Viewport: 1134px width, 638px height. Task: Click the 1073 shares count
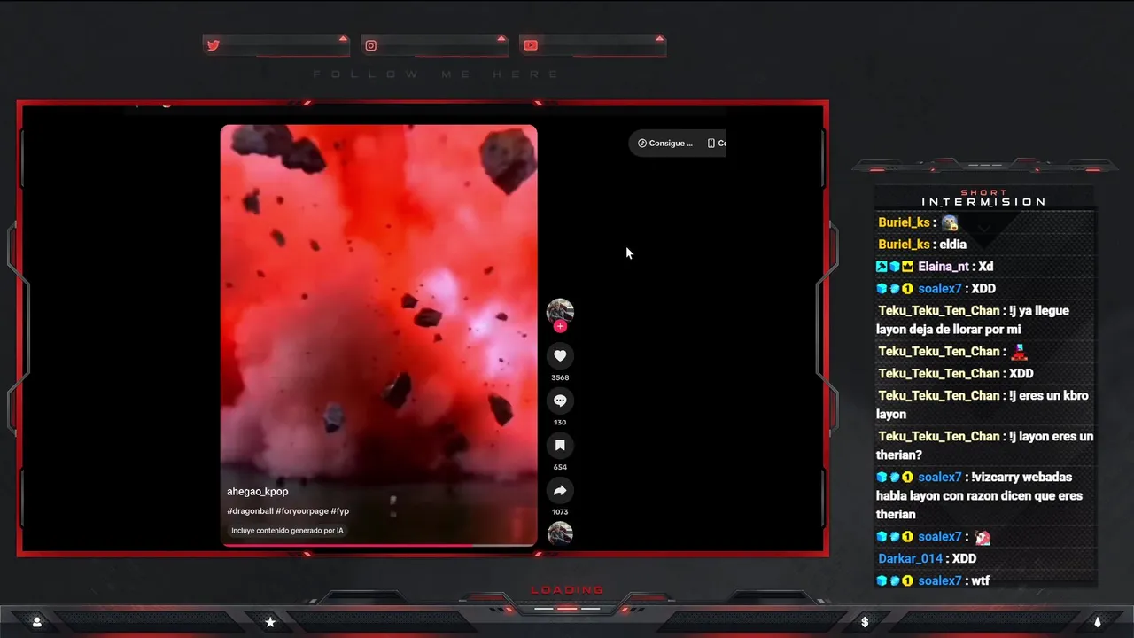click(x=560, y=512)
